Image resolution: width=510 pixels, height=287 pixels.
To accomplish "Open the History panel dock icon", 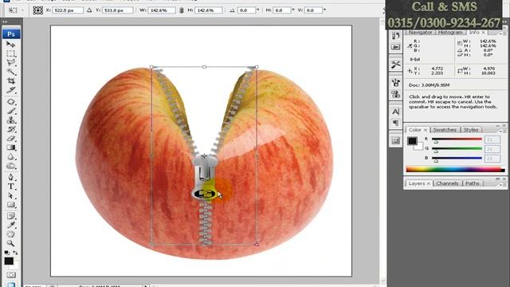I will tap(396, 35).
